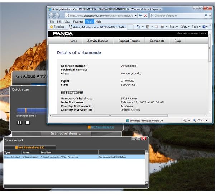Click the Read Mail icon in the command bar
This screenshot has height=196, width=215.
pos(157,27)
